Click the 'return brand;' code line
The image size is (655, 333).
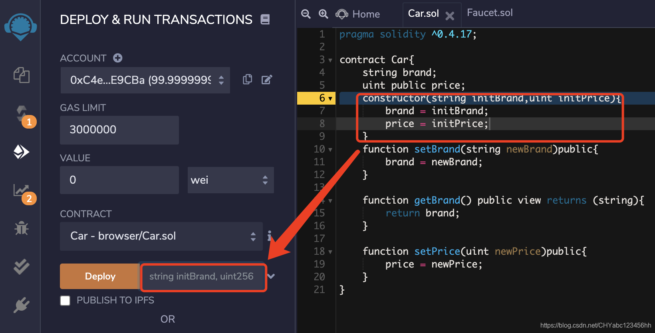tap(423, 213)
